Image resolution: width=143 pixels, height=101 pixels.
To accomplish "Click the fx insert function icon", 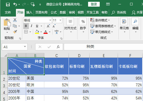I will 58,47.
